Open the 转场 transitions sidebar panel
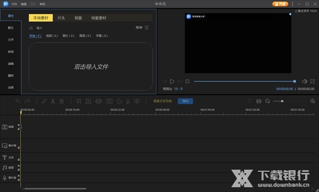Screen dimensions: 319x192 (11, 52)
